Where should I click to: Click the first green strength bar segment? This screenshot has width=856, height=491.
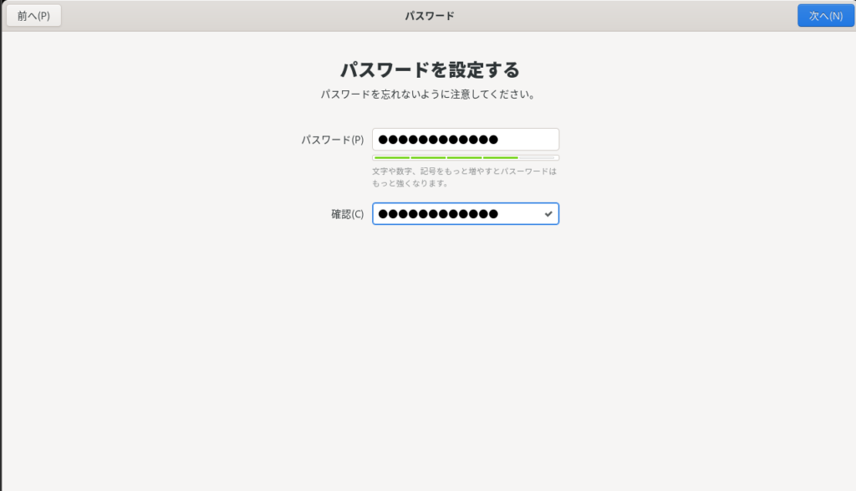[x=391, y=157]
